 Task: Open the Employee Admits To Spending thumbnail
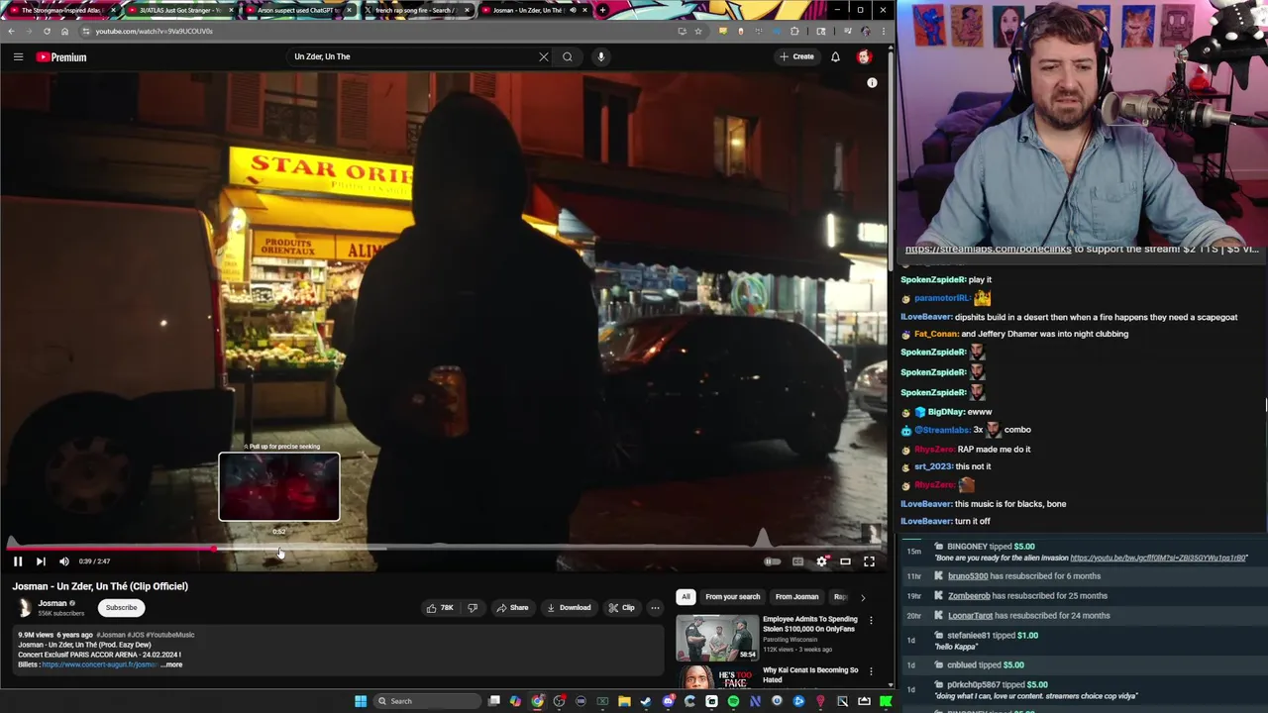[717, 638]
